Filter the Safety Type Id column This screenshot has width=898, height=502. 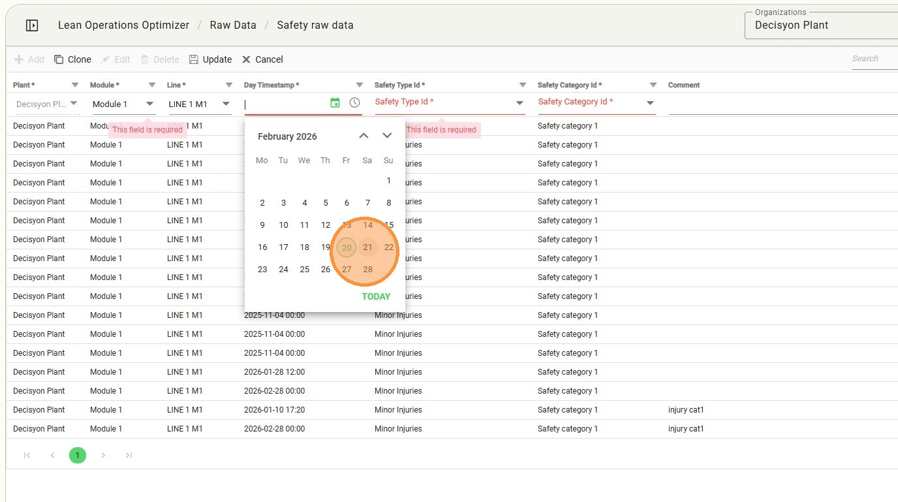tap(523, 85)
